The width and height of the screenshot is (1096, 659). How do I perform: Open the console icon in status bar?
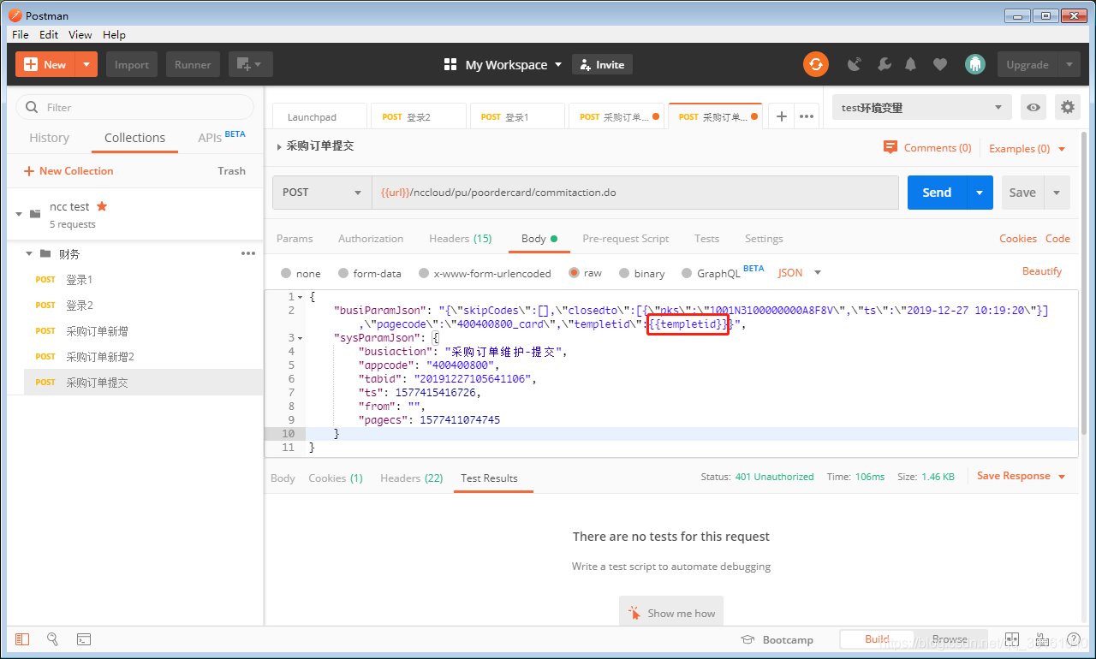pos(83,639)
